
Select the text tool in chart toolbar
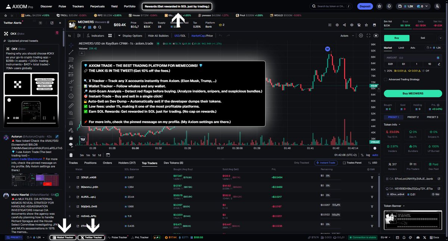(71, 88)
